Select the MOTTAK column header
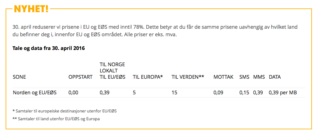 coord(223,77)
